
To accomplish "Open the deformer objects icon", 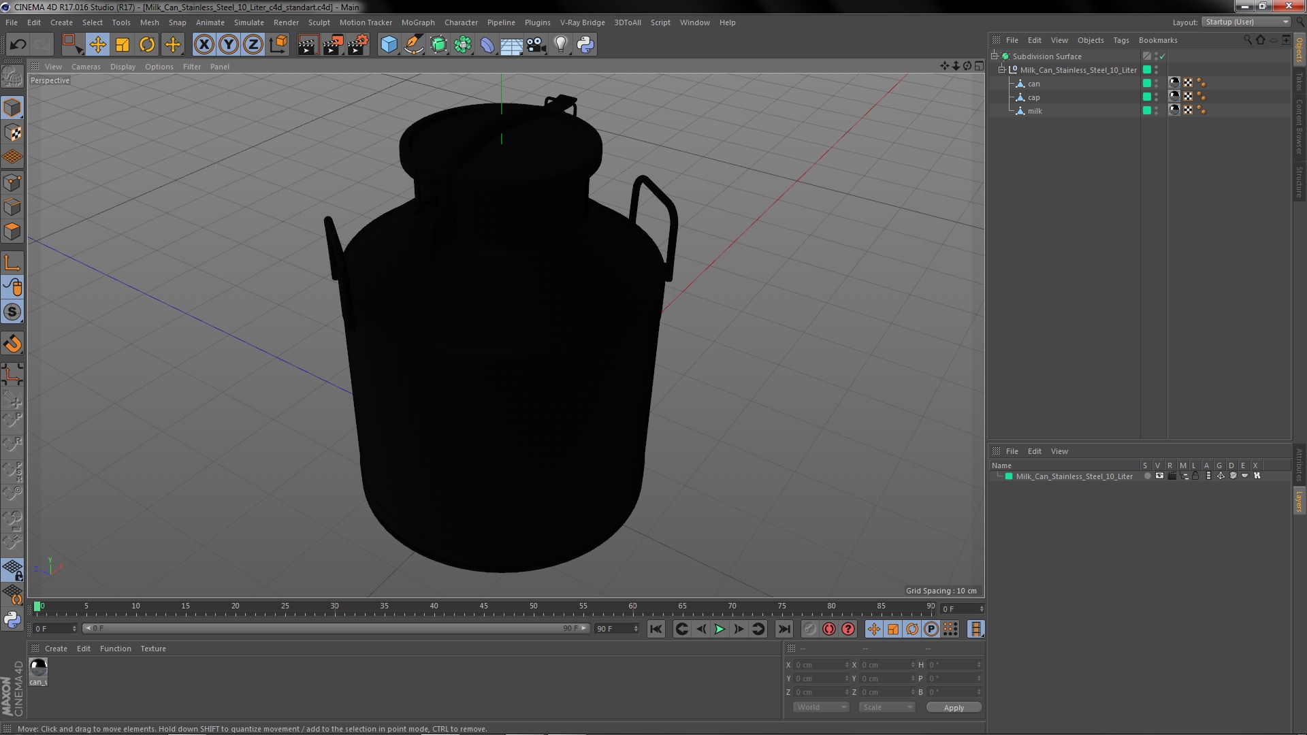I will pos(487,45).
